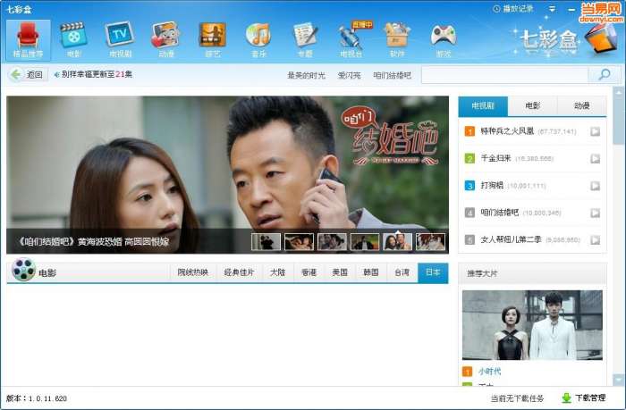
Task: Switch to the 电影 ranking tab
Action: tap(533, 106)
